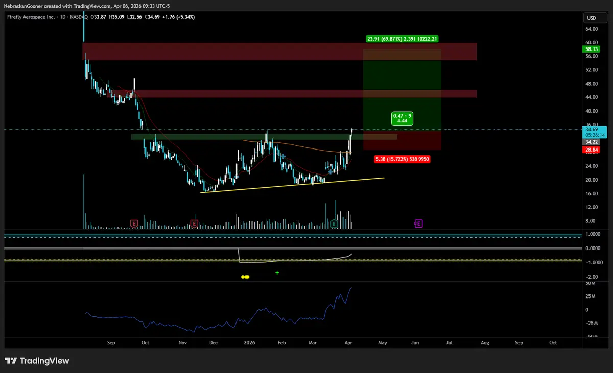Click the -2.00 indicator scale value

(592, 277)
